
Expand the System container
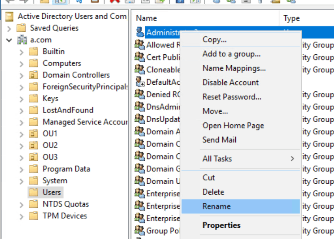click(21, 181)
